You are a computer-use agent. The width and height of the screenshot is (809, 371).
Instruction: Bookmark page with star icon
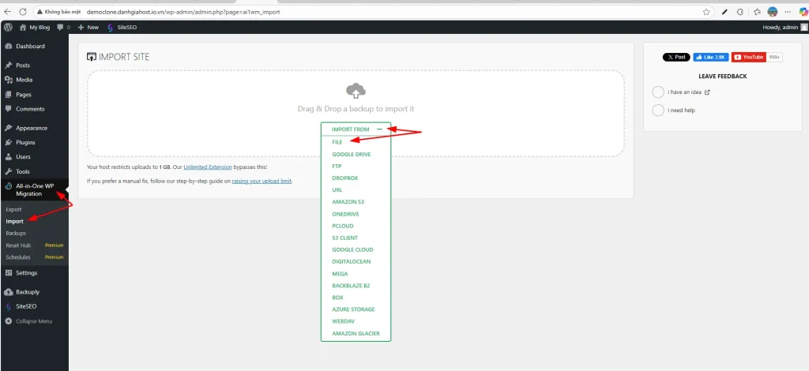coord(706,11)
